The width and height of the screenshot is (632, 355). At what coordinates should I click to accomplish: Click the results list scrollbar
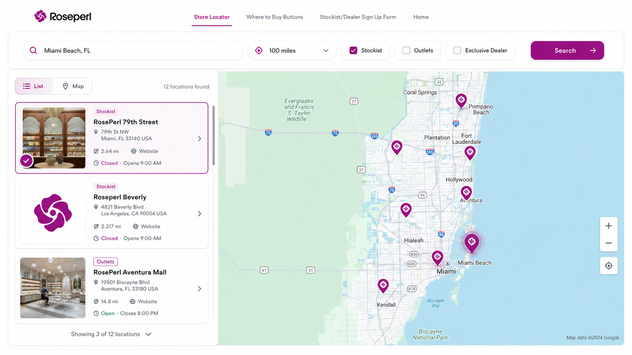(x=214, y=135)
